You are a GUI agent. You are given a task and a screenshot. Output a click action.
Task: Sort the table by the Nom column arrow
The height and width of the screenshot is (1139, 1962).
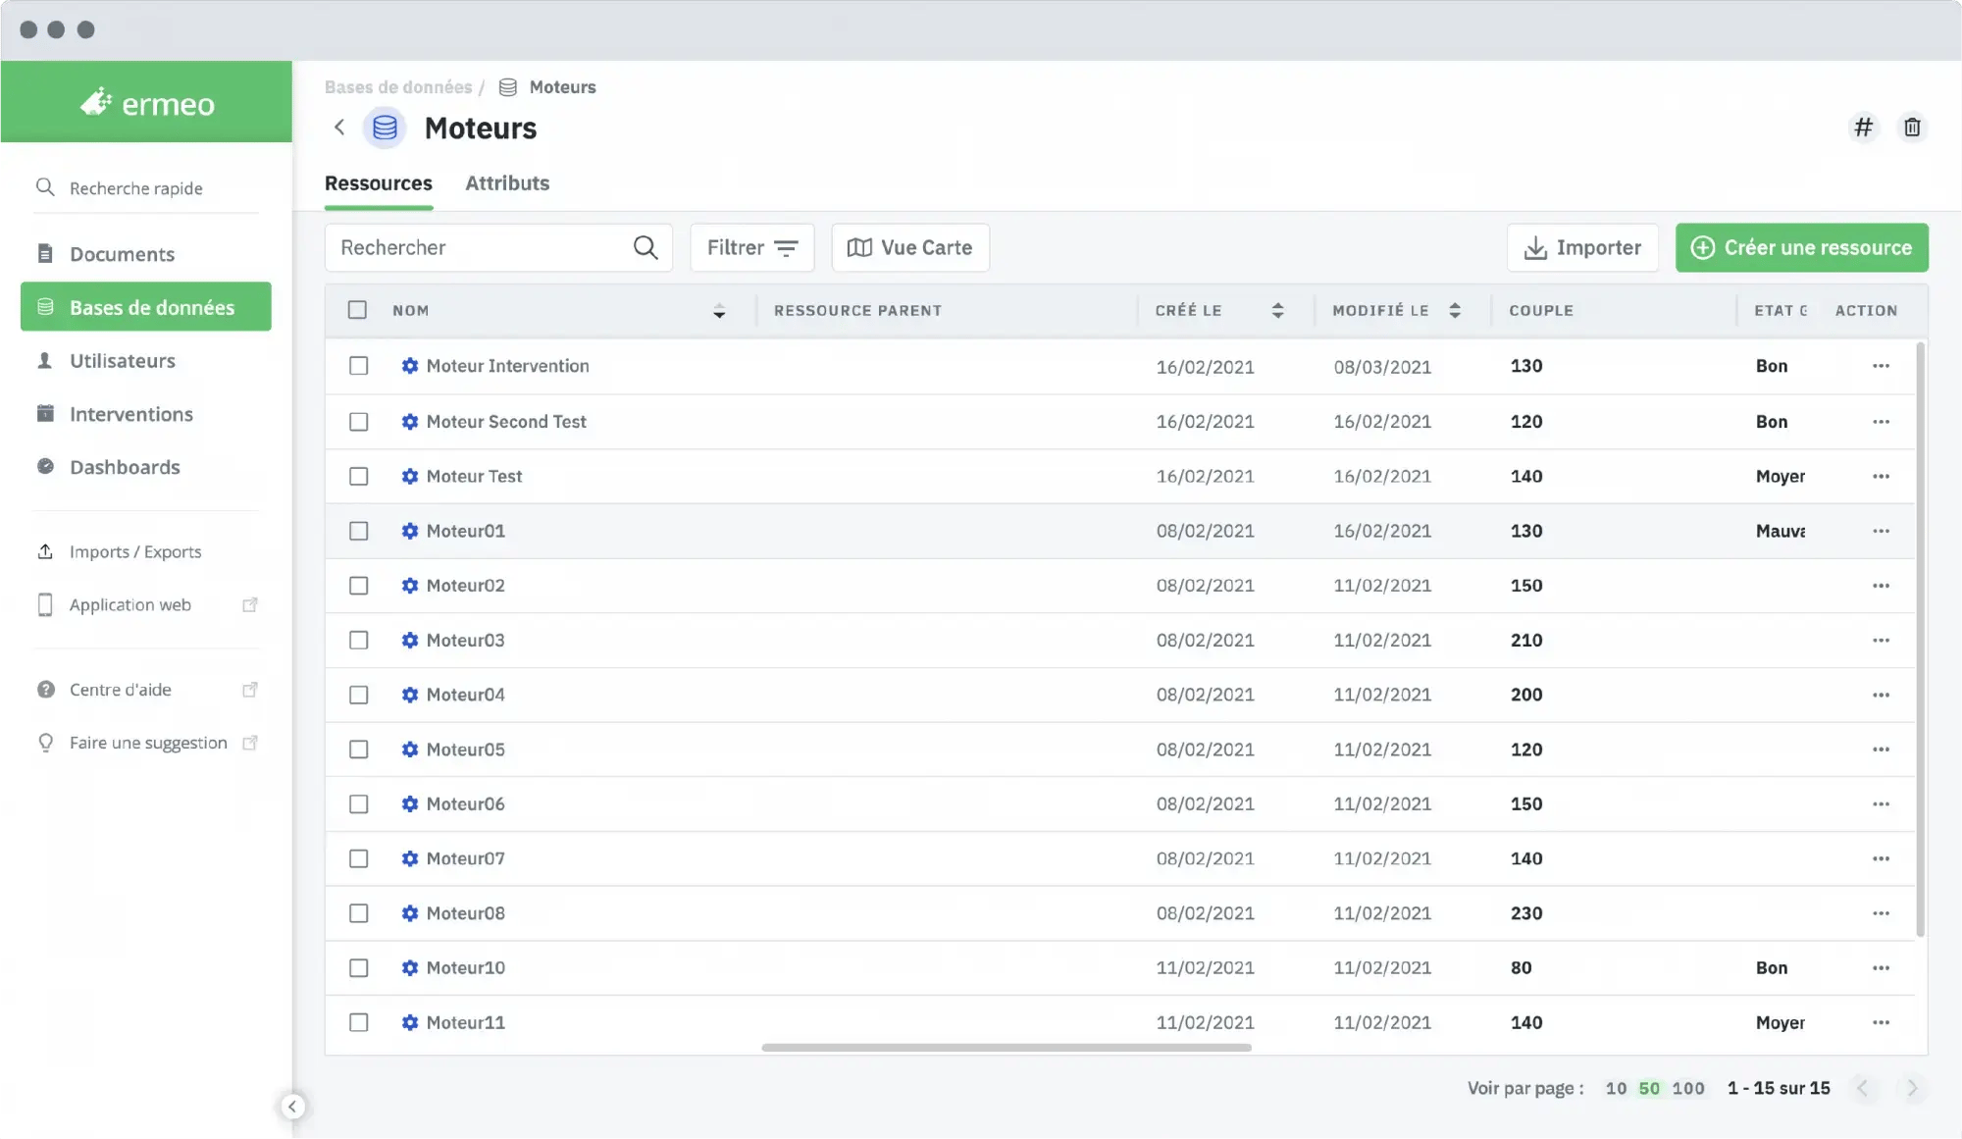(x=719, y=311)
